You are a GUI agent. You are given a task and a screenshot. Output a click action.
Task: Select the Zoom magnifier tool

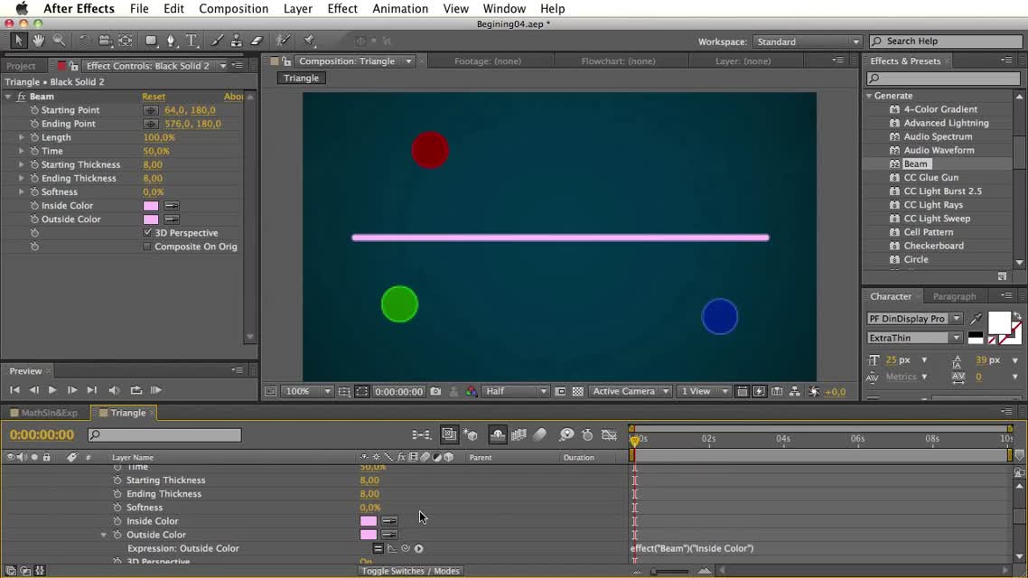click(x=59, y=41)
